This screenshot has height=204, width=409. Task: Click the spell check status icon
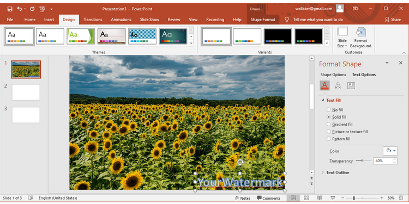pos(30,198)
